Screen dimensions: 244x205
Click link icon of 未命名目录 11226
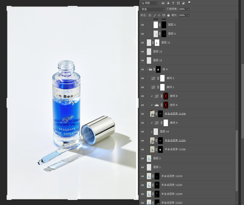[x=156, y=149]
